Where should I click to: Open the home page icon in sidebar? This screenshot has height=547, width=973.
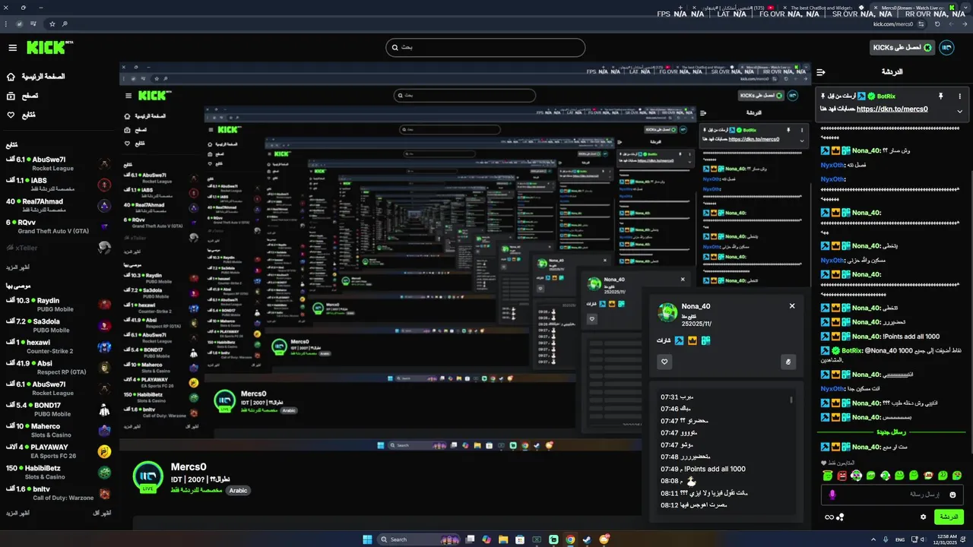tap(11, 77)
